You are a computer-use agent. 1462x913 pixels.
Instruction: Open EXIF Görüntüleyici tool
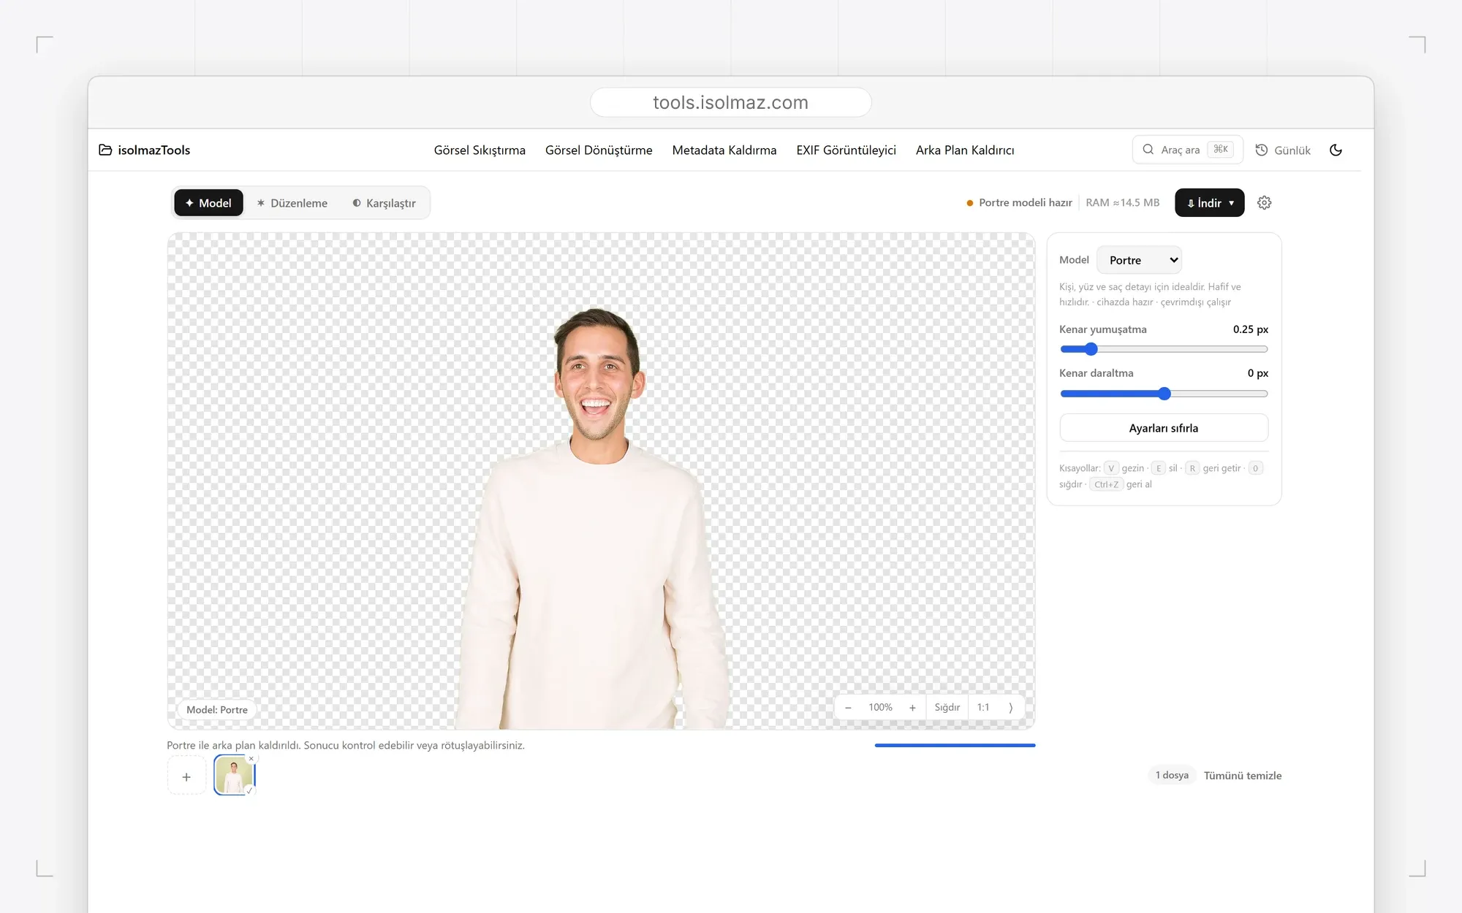click(x=846, y=150)
